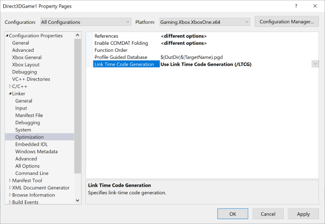Collapse the Linker node arrow

10,93
